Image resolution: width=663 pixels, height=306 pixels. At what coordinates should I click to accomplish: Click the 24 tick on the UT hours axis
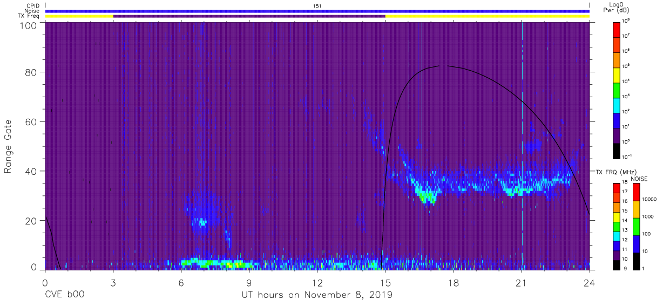click(590, 282)
